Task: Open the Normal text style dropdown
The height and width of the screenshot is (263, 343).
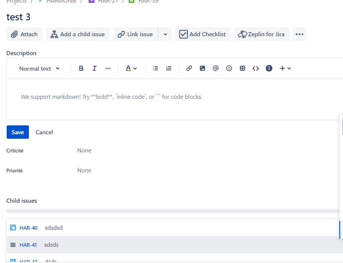Action: click(x=39, y=68)
